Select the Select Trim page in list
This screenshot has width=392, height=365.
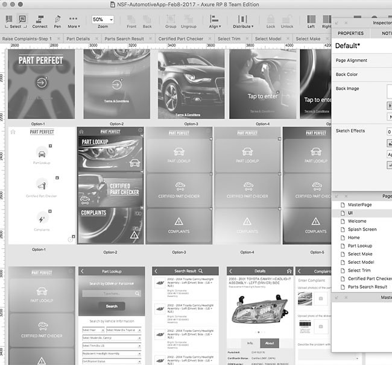click(x=359, y=270)
